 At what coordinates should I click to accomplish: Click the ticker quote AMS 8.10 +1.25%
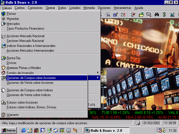click(149, 113)
